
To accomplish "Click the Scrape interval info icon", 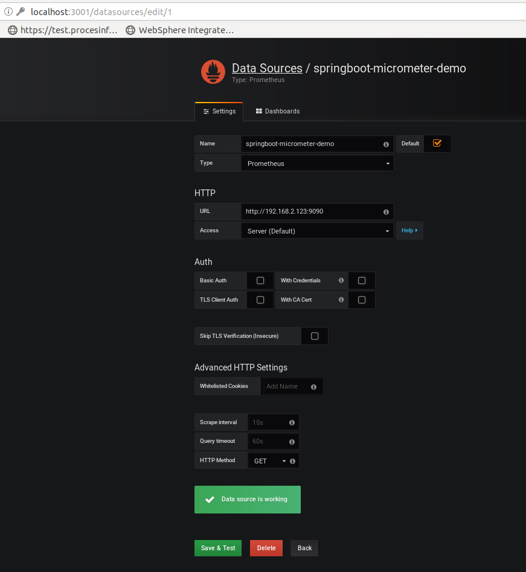I will [292, 422].
